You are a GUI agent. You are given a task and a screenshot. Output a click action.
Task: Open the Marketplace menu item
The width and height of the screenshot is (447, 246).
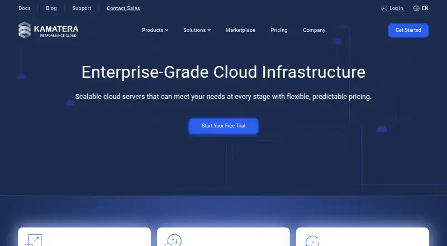(240, 30)
